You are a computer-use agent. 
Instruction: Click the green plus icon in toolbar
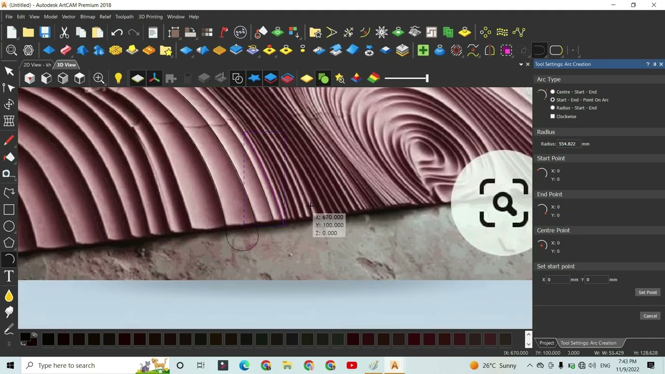[x=423, y=50]
